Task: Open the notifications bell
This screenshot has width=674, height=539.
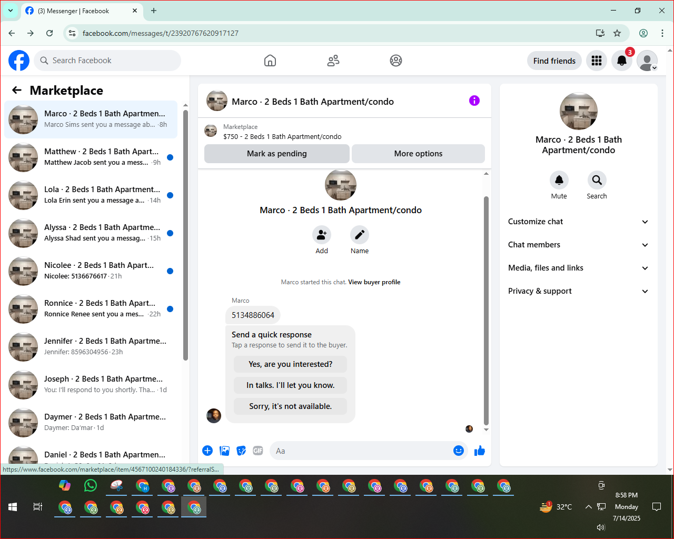Action: 622,61
